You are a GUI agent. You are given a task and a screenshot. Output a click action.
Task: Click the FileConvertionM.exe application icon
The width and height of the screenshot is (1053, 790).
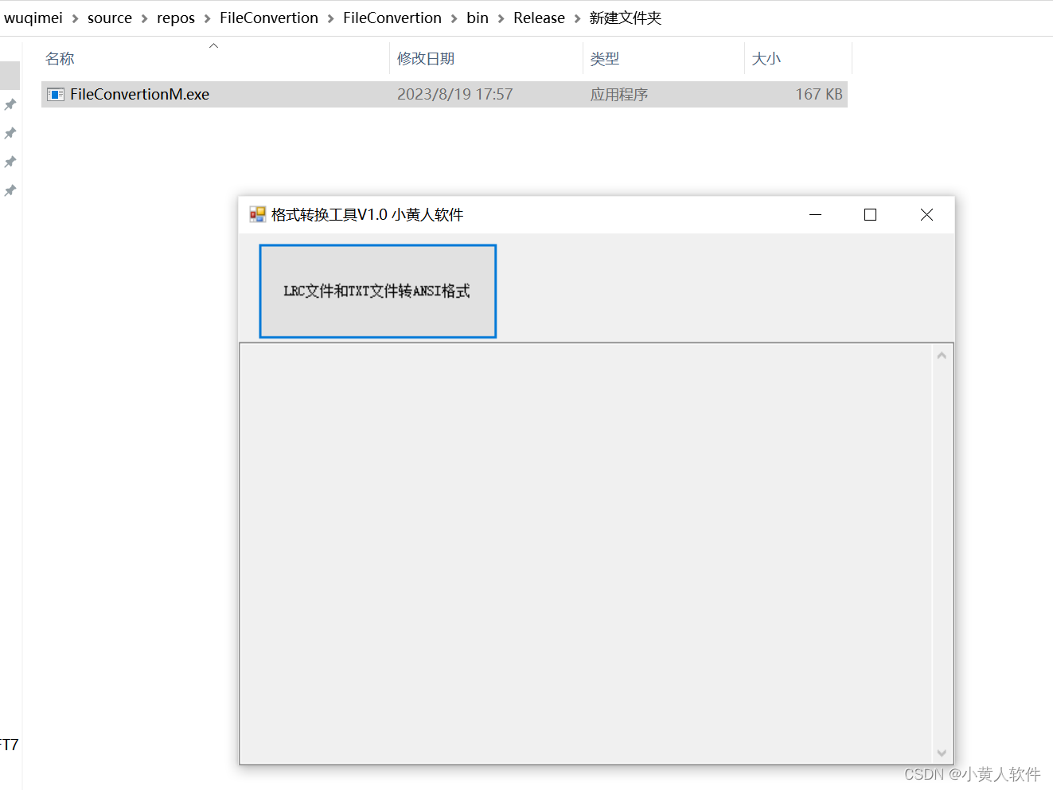click(55, 94)
